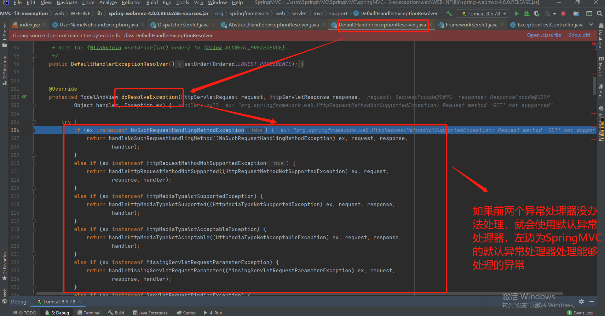The height and width of the screenshot is (316, 605).
Task: Hide the Debug tool window
Action: pos(592,302)
